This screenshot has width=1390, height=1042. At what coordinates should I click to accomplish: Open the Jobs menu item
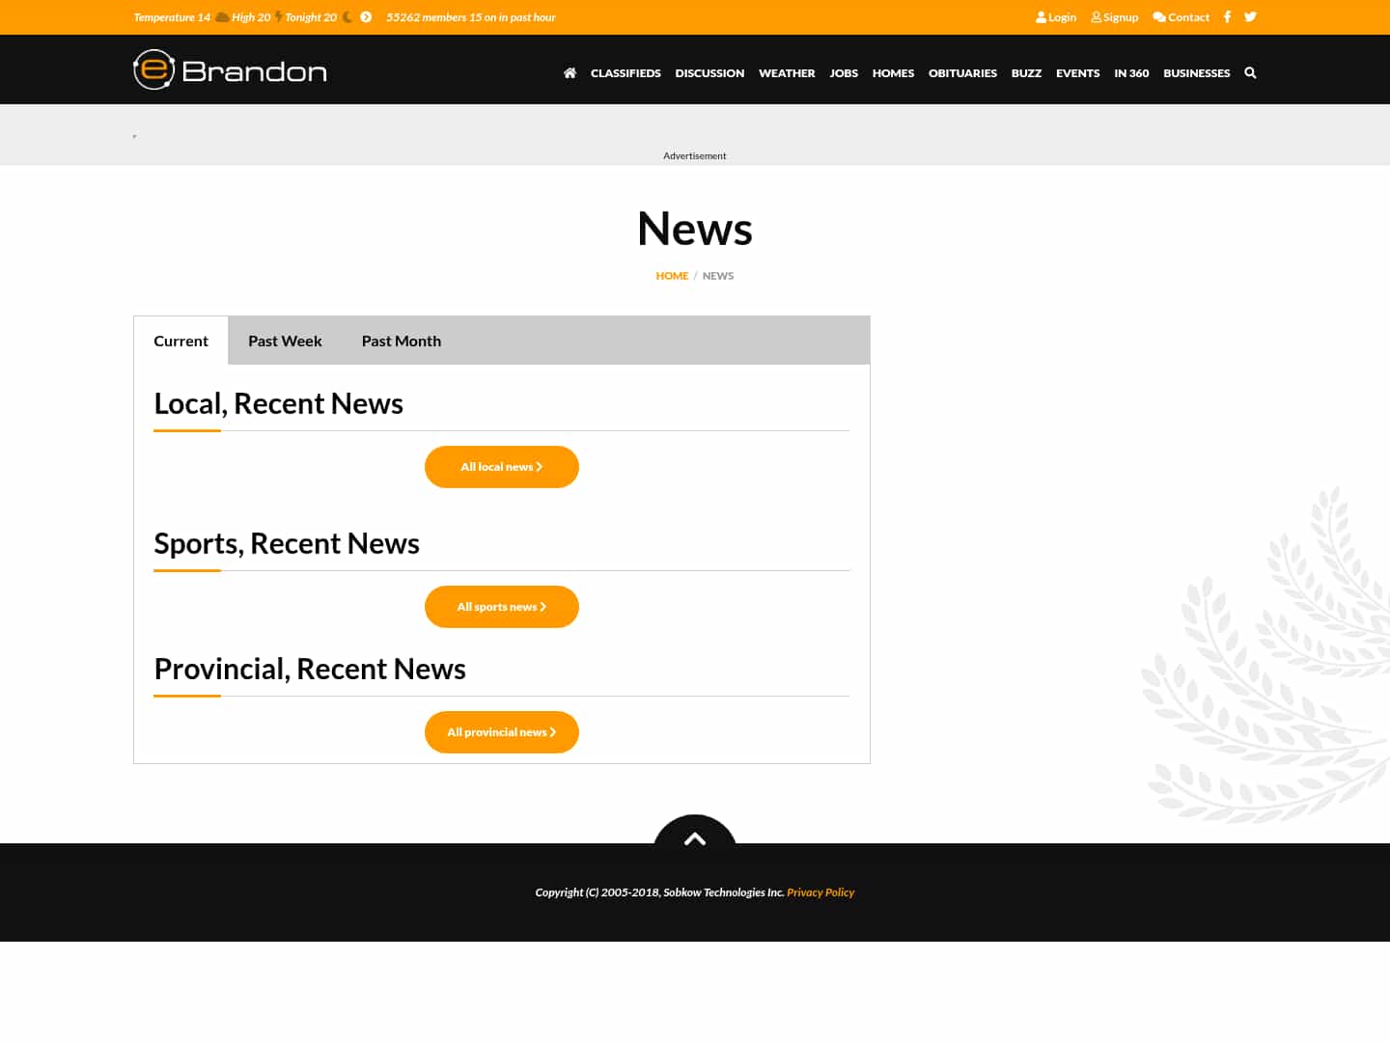coord(844,73)
